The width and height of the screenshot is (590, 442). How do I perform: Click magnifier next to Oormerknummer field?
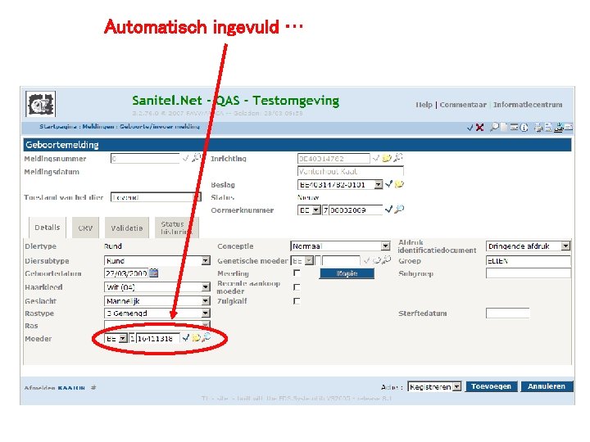(399, 210)
